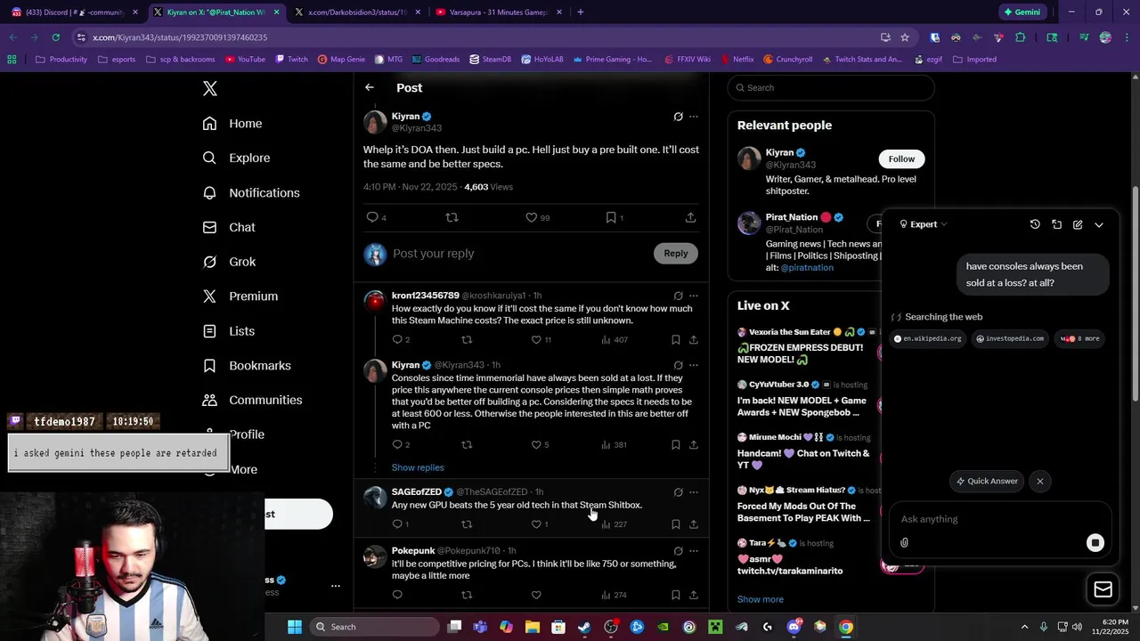Open Grok explain icon on main post
Screen dimensions: 1140x641
678,117
